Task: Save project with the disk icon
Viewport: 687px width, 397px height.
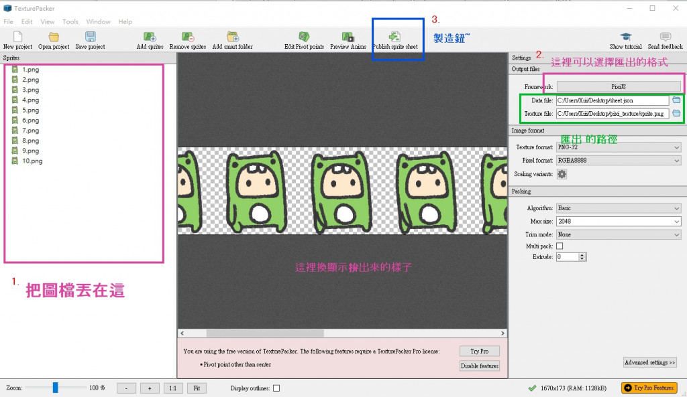Action: tap(91, 40)
